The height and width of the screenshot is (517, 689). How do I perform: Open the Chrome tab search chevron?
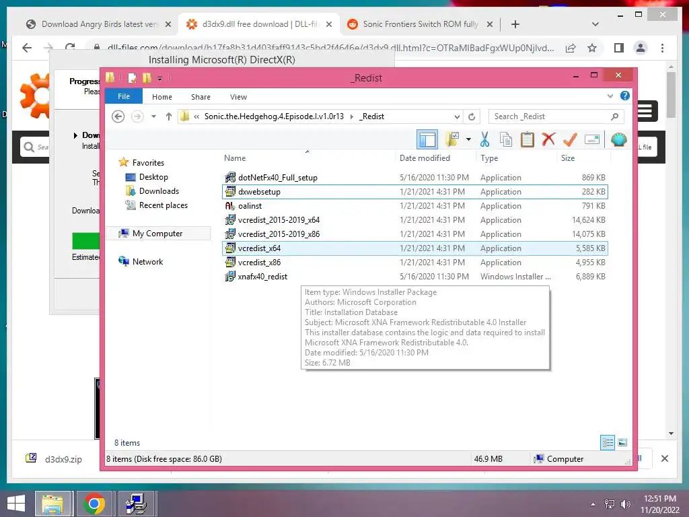pyautogui.click(x=595, y=24)
